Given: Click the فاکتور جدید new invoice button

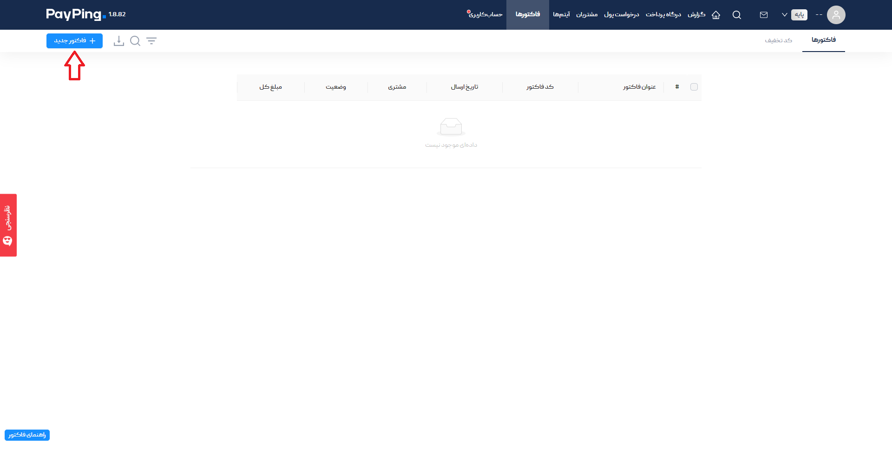Looking at the screenshot, I should 74,41.
